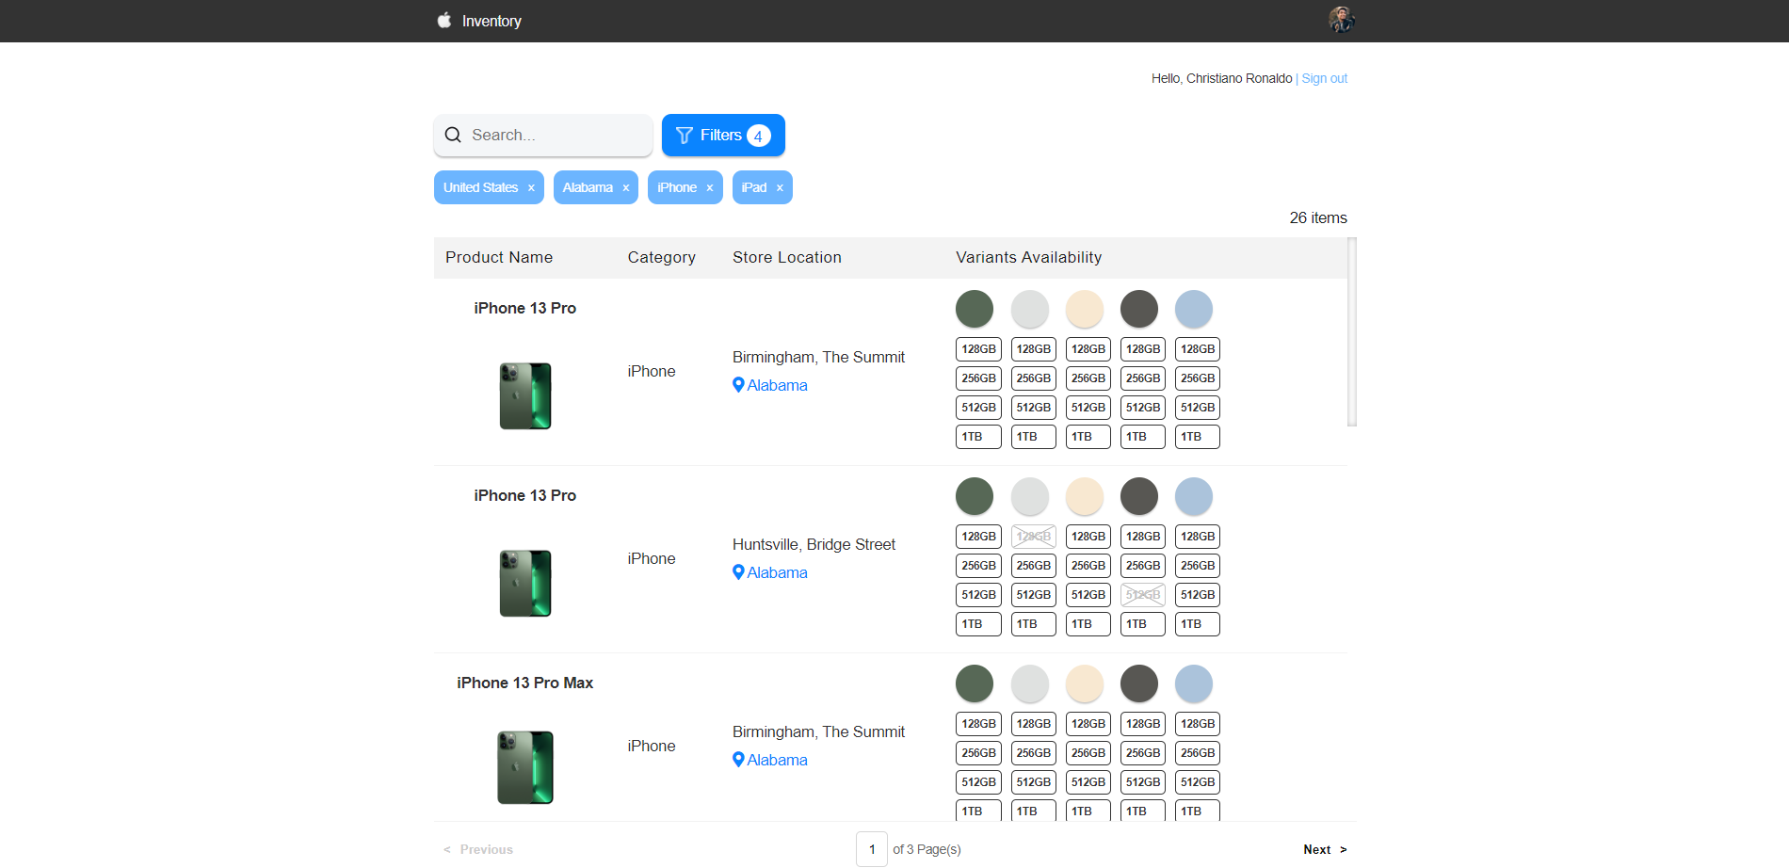Click the Apple logo in header

pos(444,20)
